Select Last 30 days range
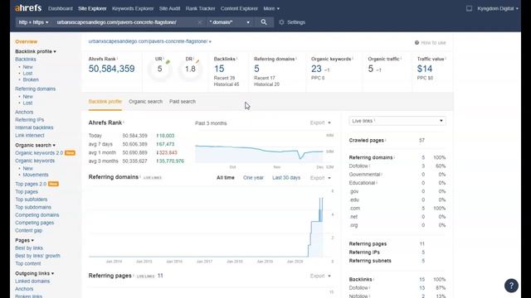The width and height of the screenshot is (531, 298). point(286,178)
